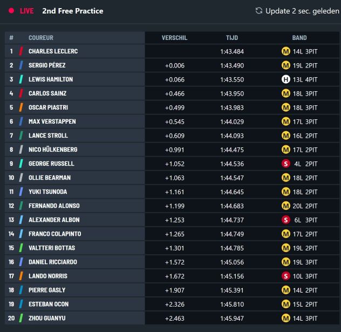Click Lando Norris's soft tyre S icon
This screenshot has height=332, width=341.
tap(286, 276)
